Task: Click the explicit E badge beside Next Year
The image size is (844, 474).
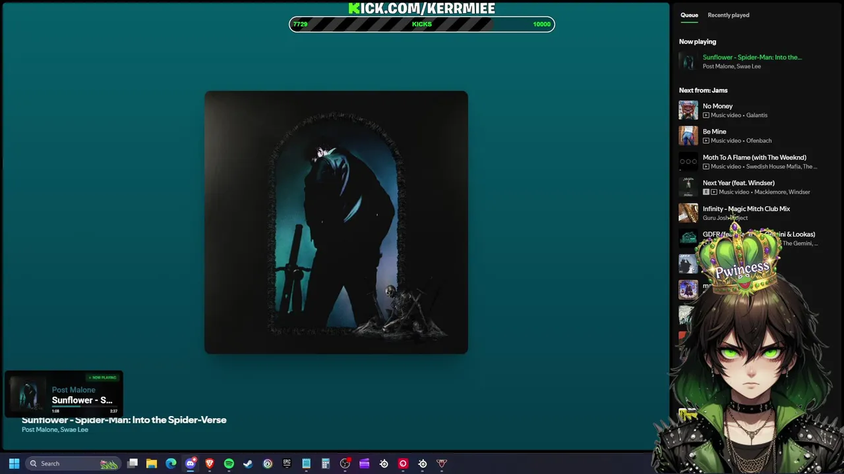Action: [706, 192]
